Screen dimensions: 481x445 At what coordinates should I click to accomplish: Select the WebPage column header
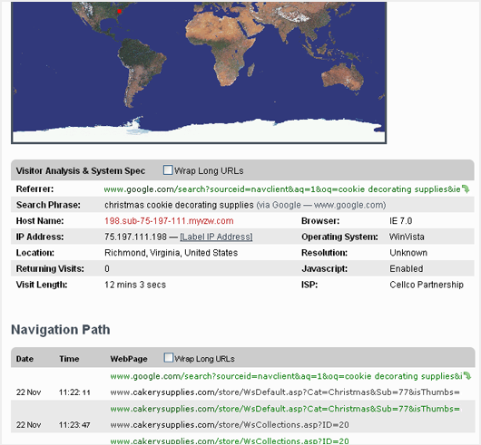(129, 359)
